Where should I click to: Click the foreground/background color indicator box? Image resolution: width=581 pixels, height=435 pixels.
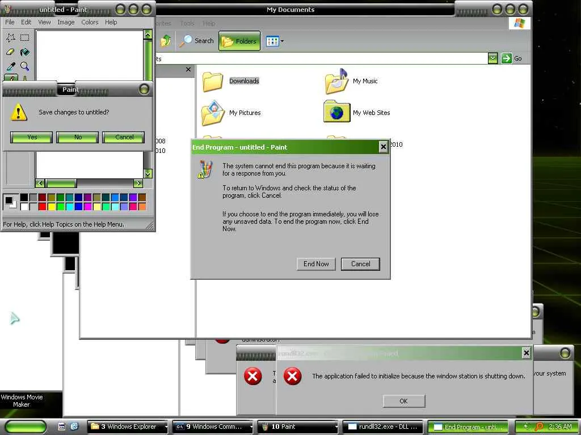pos(10,202)
